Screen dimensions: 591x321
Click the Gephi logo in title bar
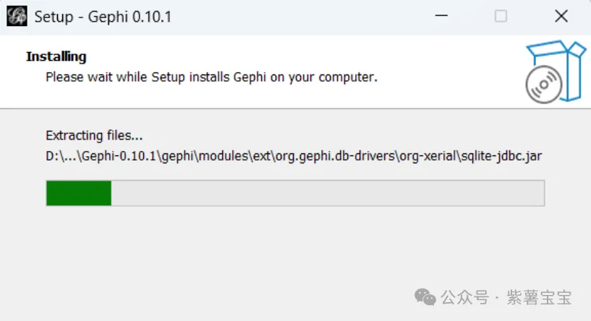tap(17, 17)
